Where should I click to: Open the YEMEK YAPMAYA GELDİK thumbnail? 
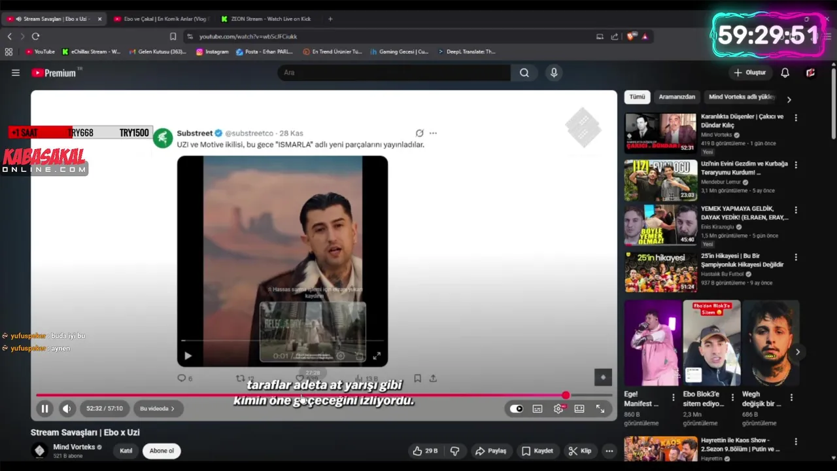click(660, 226)
